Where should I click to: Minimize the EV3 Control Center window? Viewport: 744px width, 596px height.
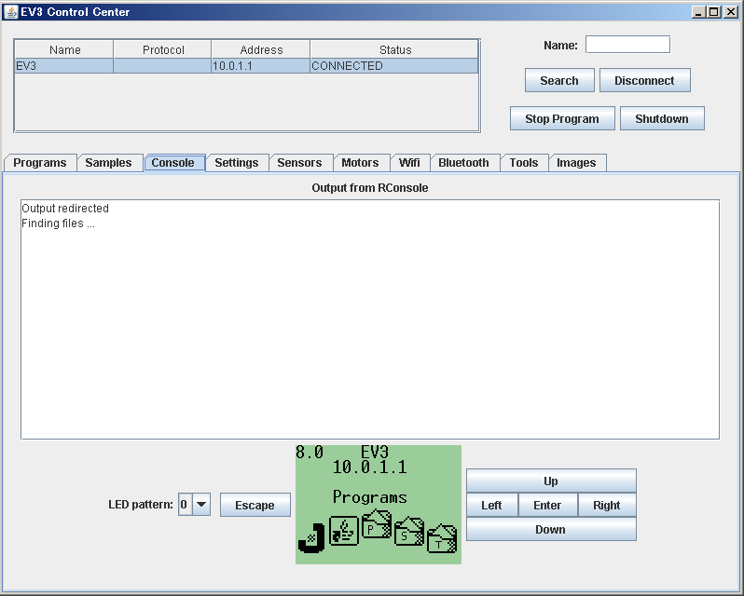point(698,12)
